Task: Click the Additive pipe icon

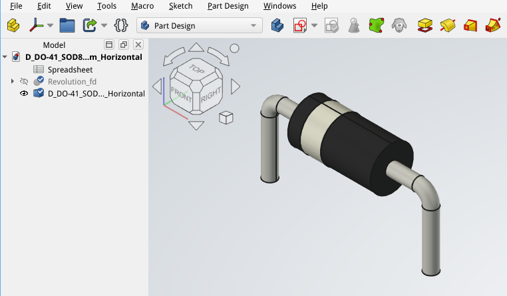Action: pyautogui.click(x=493, y=25)
